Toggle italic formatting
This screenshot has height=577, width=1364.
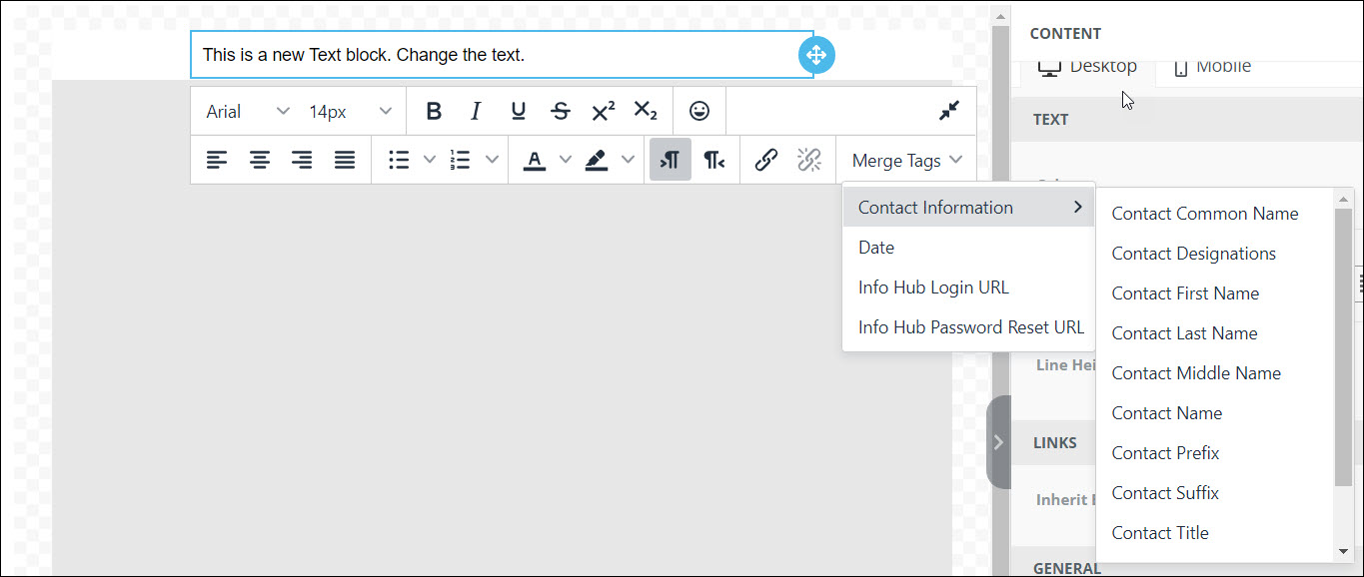click(476, 112)
